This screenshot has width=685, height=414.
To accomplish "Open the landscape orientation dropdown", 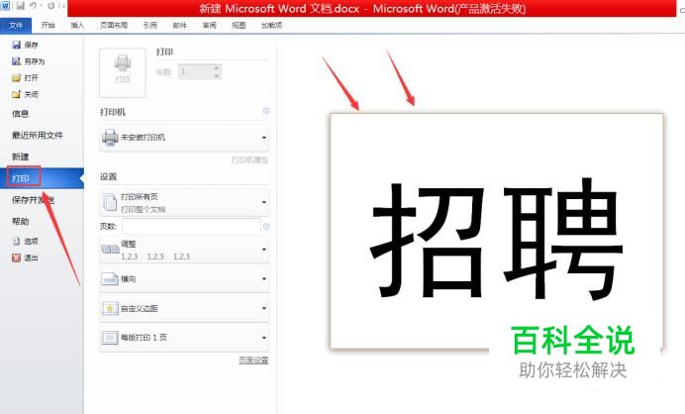I will (x=184, y=279).
